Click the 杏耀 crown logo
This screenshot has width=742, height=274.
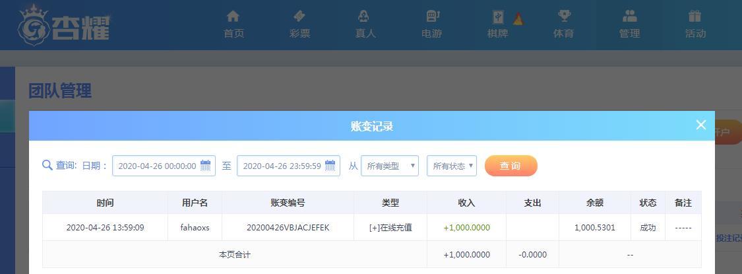(63, 25)
